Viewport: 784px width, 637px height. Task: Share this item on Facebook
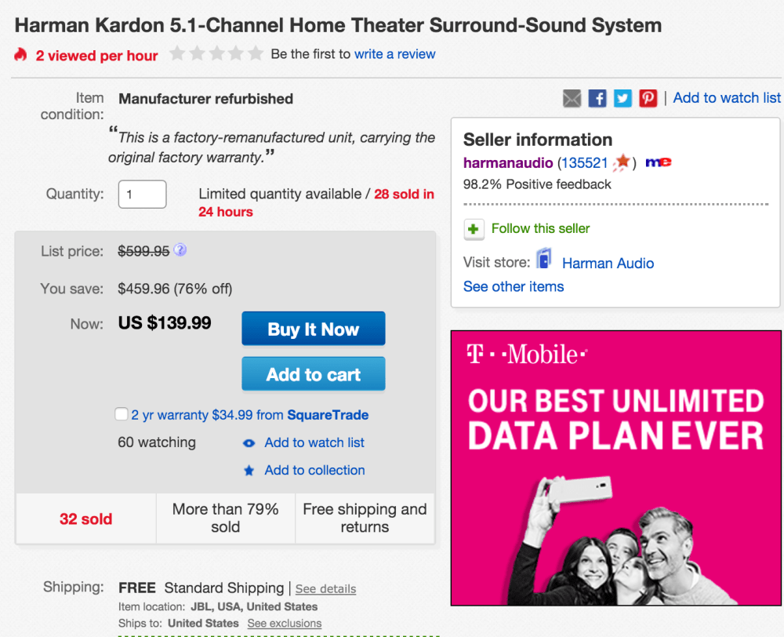[x=597, y=98]
